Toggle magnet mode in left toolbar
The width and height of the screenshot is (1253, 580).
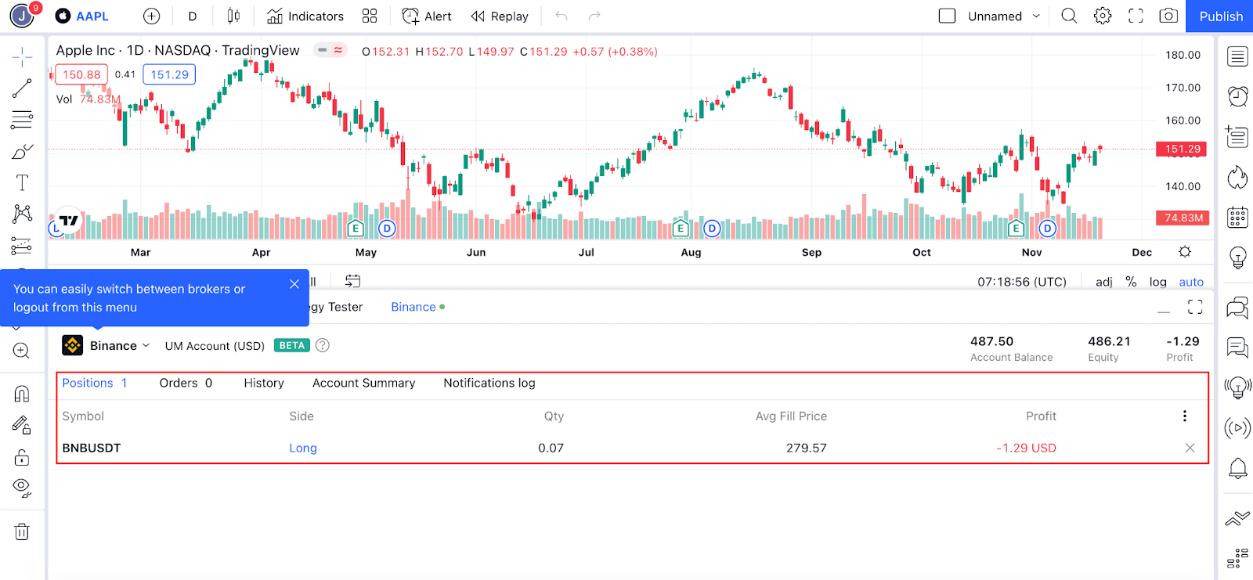[x=22, y=394]
